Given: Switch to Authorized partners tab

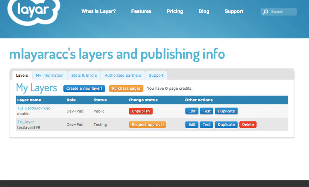Looking at the screenshot, I should click(123, 75).
